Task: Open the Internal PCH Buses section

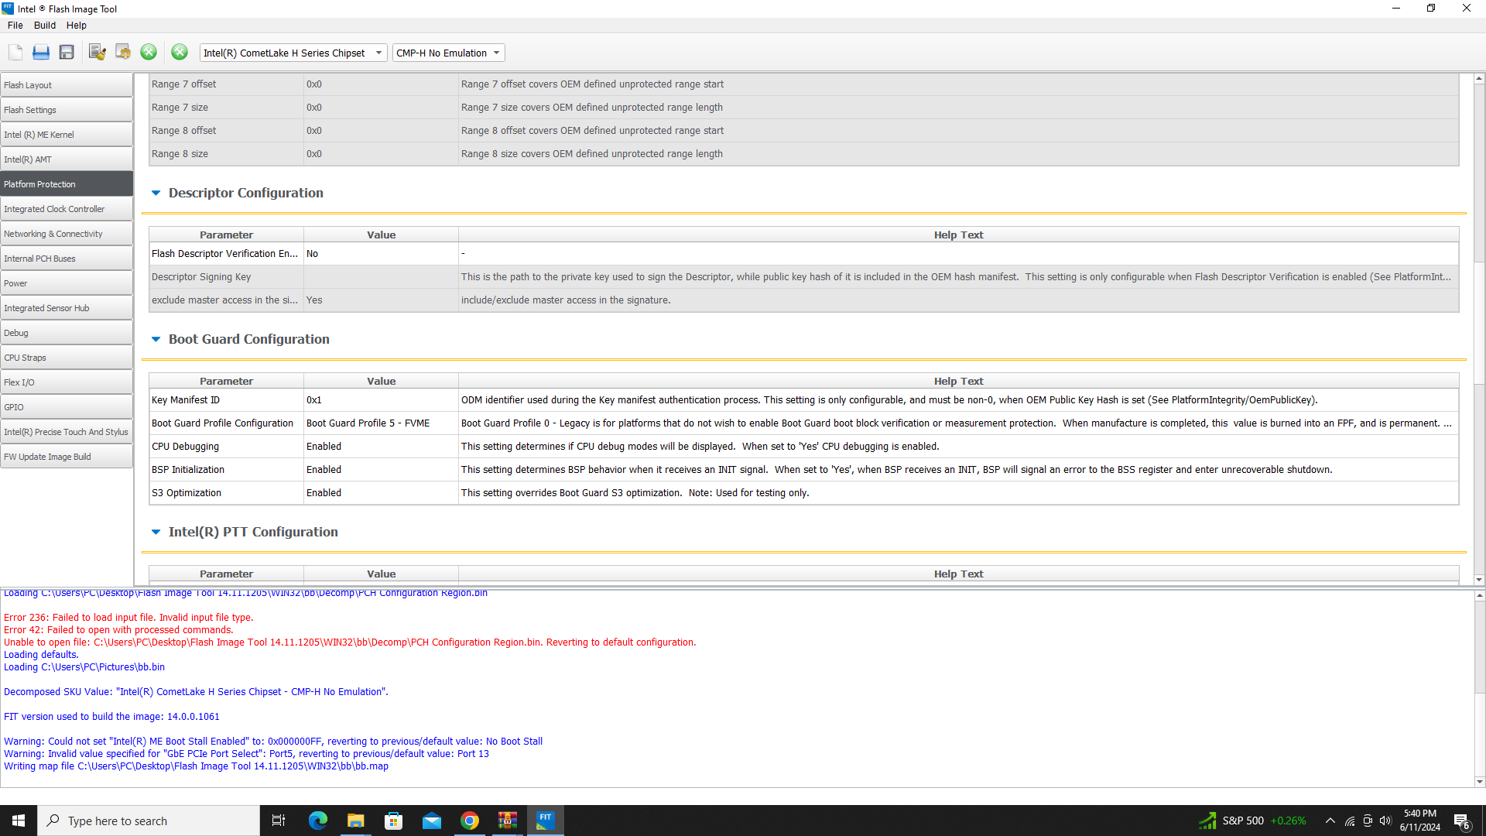Action: tap(67, 259)
